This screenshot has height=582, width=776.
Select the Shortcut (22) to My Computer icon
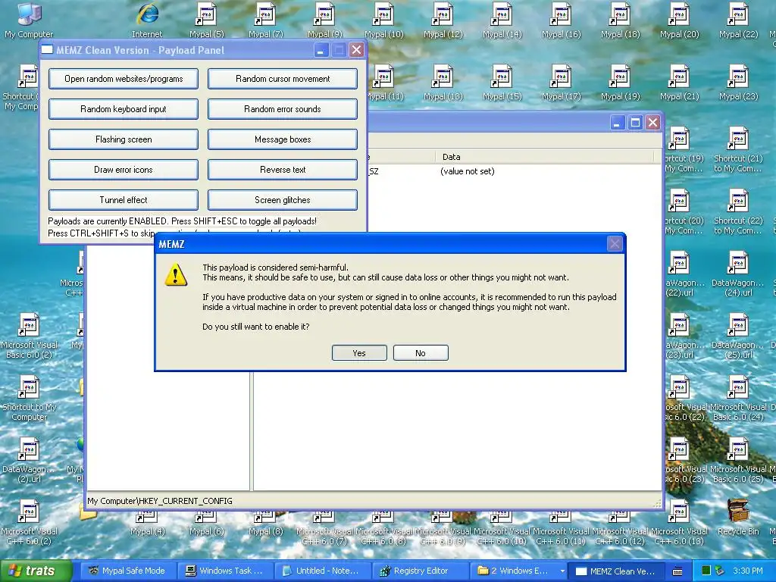(738, 212)
